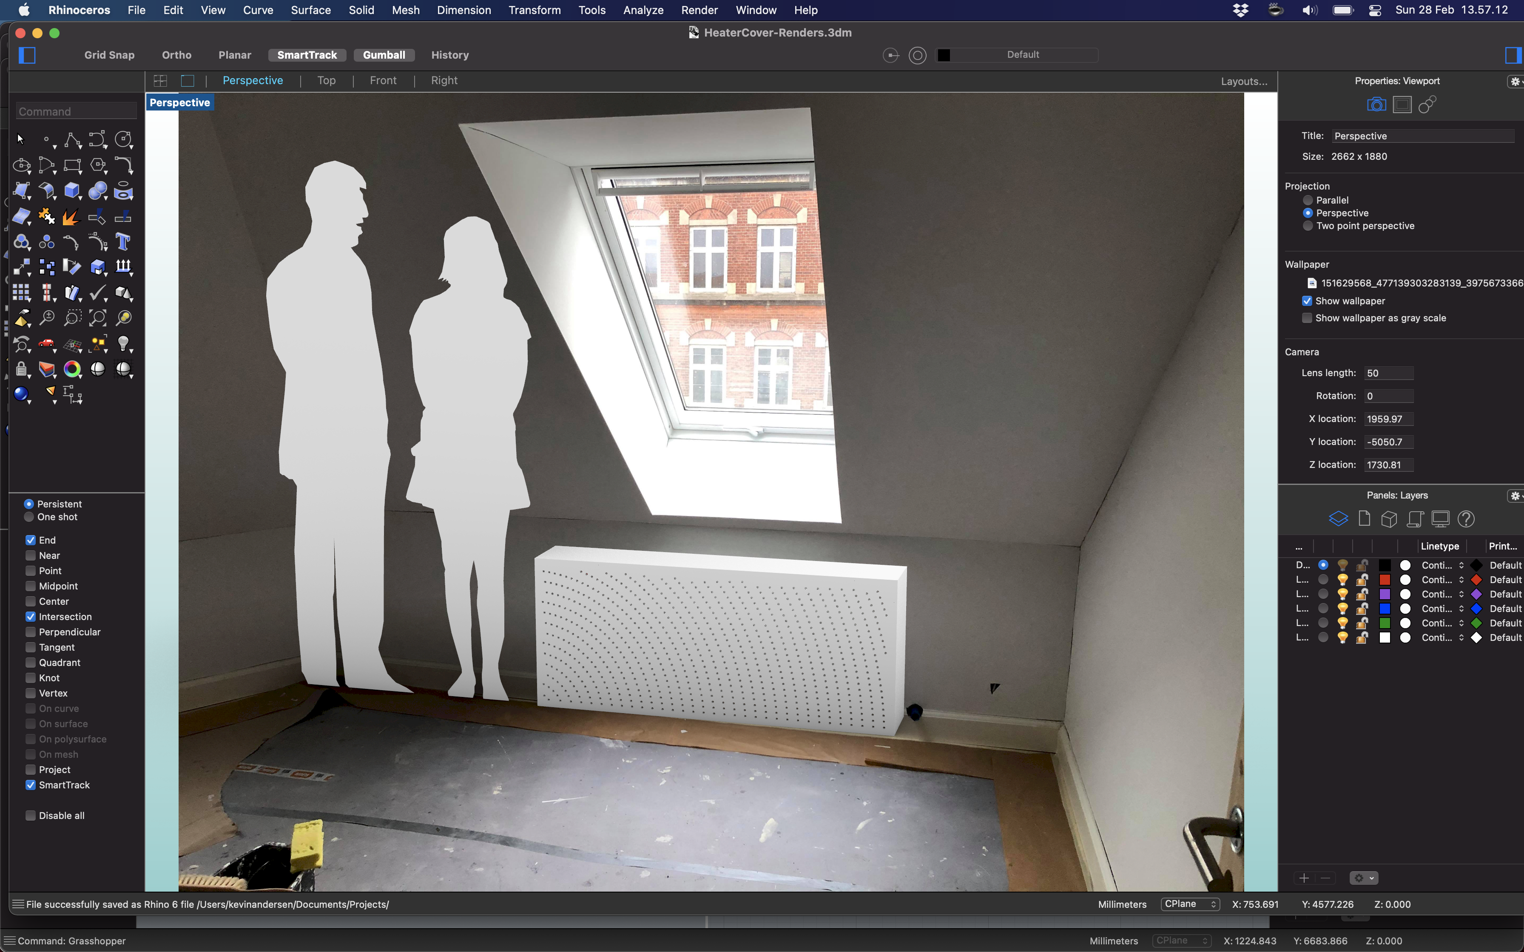This screenshot has width=1524, height=952.
Task: Click the red layer color swatch
Action: pyautogui.click(x=1385, y=580)
